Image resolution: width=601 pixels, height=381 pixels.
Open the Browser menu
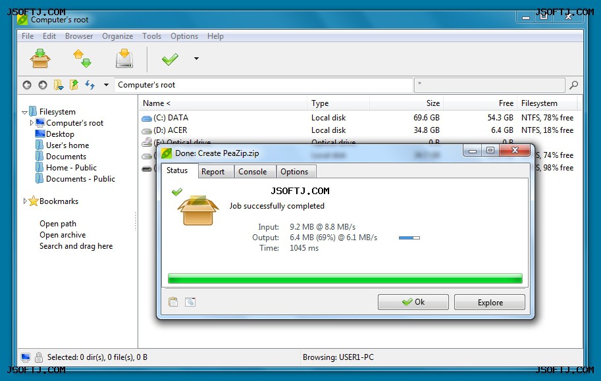click(x=79, y=36)
